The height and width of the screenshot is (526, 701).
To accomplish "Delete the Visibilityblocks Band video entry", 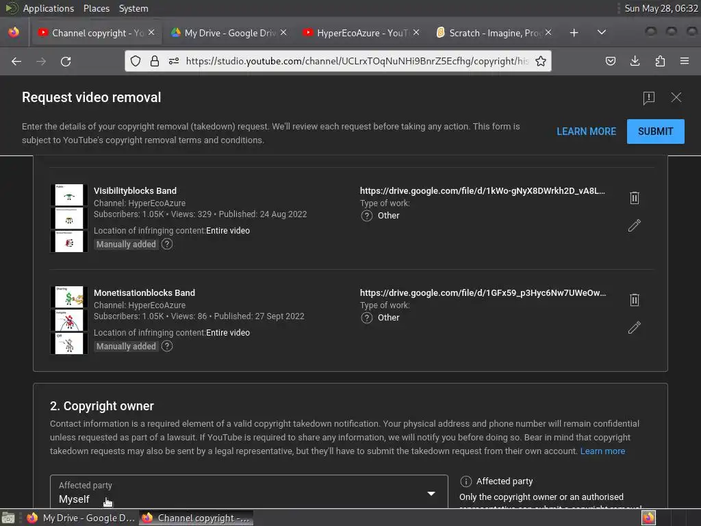I will [635, 198].
